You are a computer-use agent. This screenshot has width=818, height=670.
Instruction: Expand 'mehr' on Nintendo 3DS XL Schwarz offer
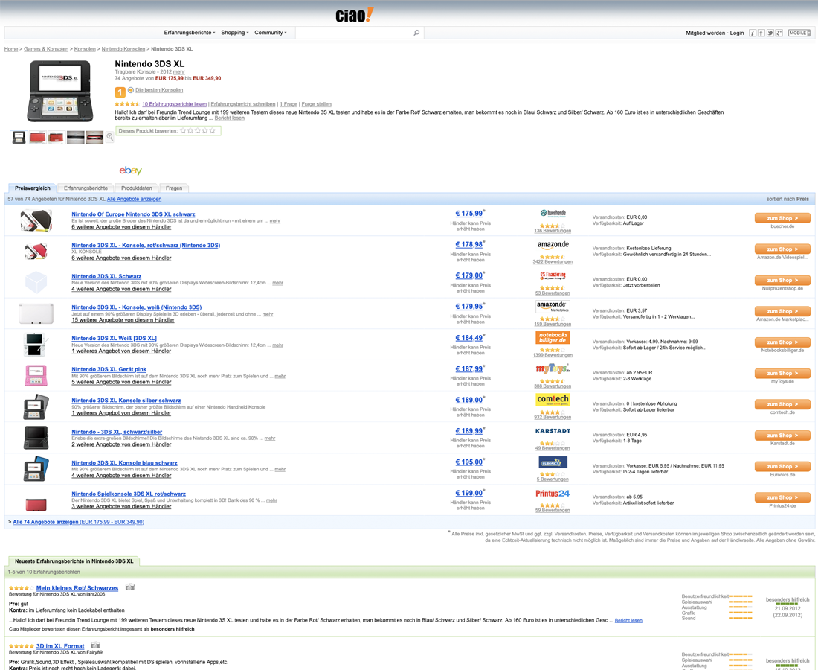tap(277, 283)
